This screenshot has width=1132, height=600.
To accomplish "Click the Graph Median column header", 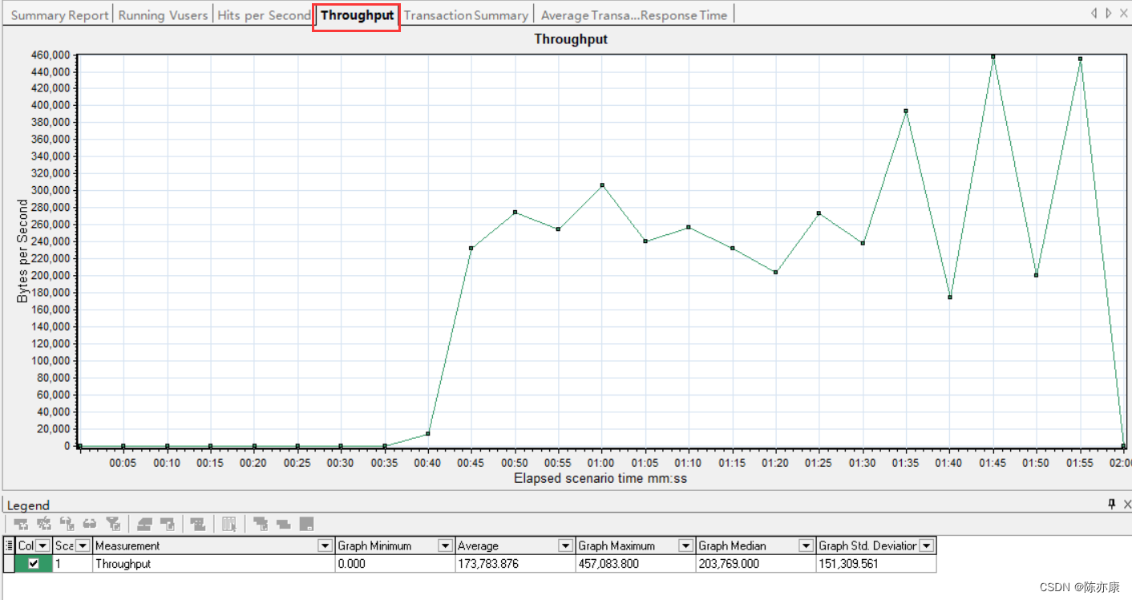I will pos(756,545).
